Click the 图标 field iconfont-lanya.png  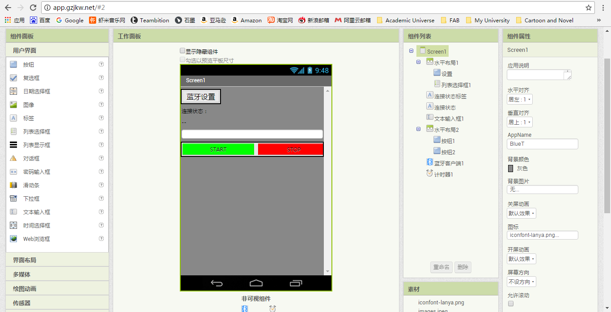(543, 235)
